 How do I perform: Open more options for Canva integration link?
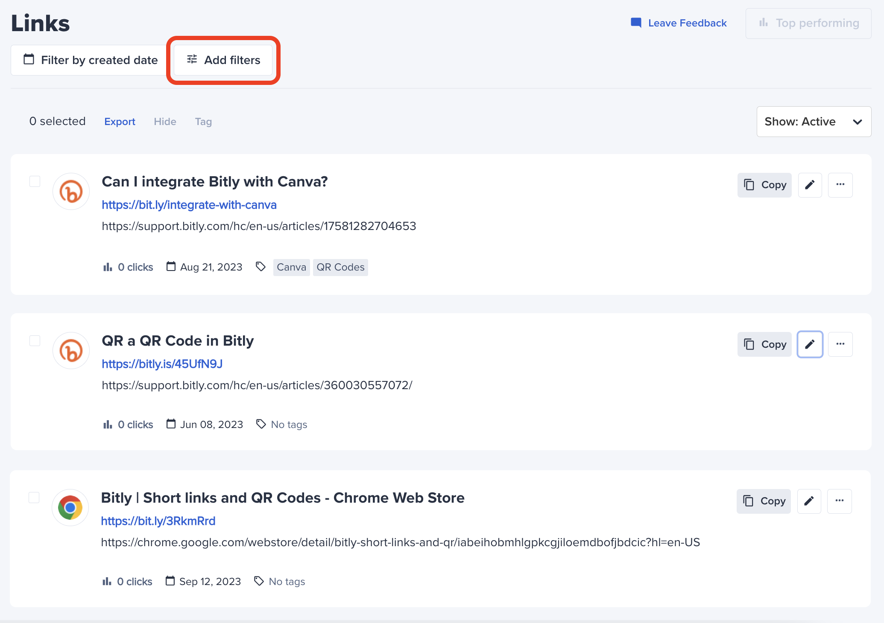tap(840, 185)
